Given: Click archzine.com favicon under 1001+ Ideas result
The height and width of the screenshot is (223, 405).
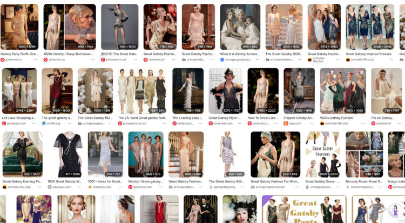Looking at the screenshot, I should point(91,187).
